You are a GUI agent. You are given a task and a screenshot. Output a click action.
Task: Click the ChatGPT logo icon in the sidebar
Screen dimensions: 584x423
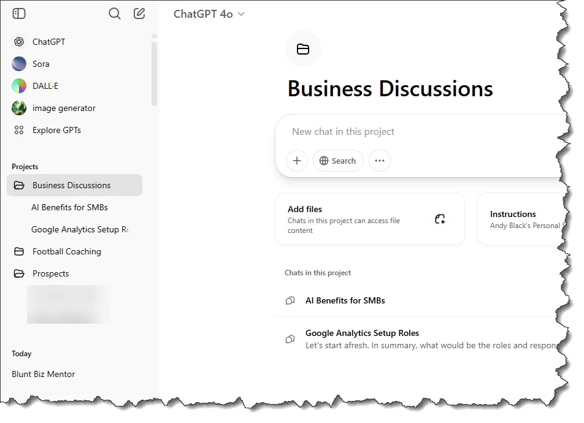tap(19, 42)
